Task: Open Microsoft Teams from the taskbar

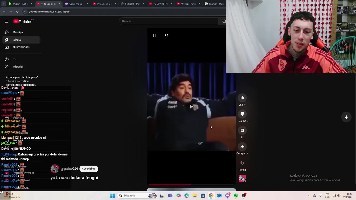Action: [x=170, y=196]
